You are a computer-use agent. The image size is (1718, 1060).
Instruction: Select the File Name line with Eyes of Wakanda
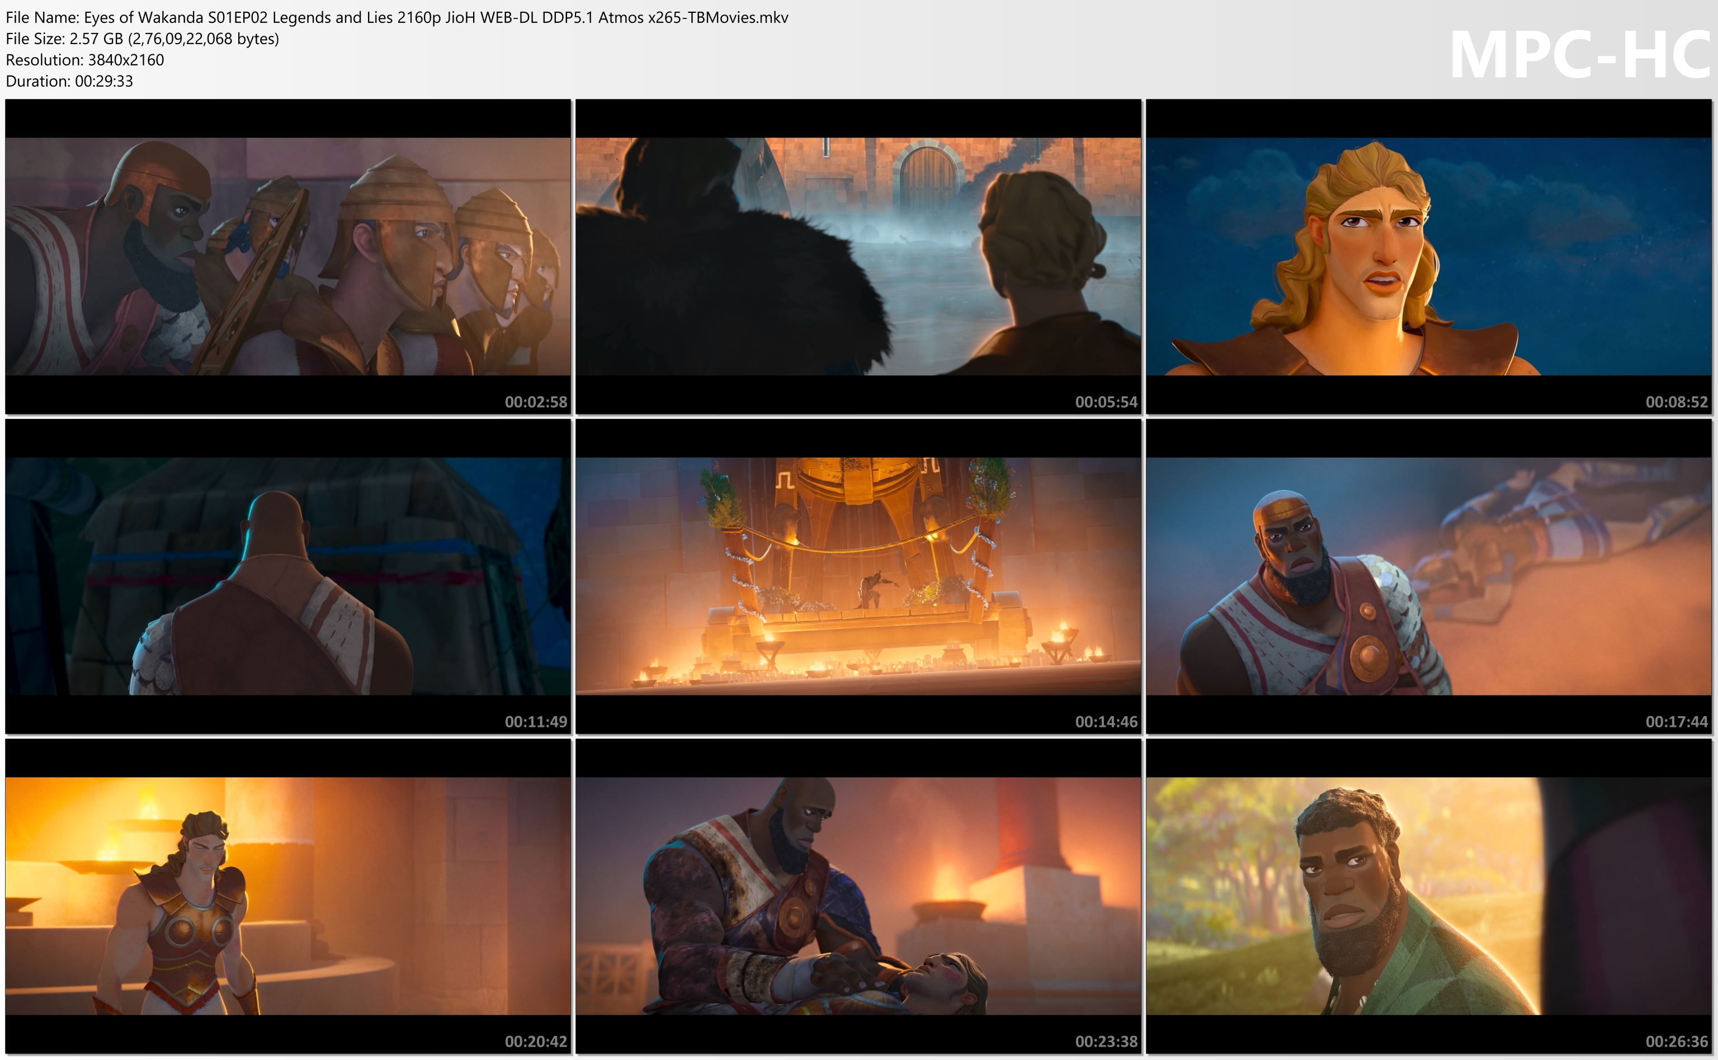click(397, 17)
